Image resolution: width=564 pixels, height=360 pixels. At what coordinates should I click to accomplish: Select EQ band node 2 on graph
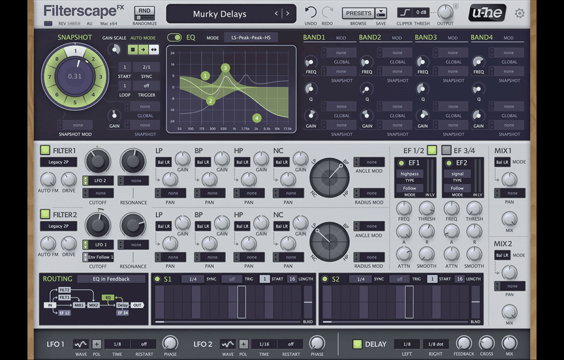[x=210, y=101]
